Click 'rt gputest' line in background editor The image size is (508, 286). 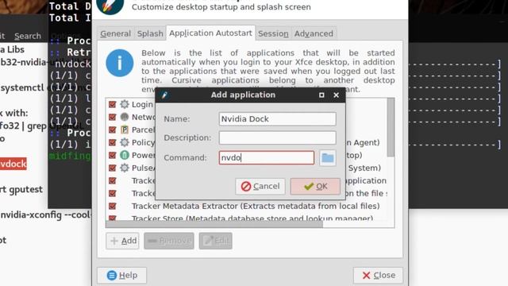click(21, 189)
